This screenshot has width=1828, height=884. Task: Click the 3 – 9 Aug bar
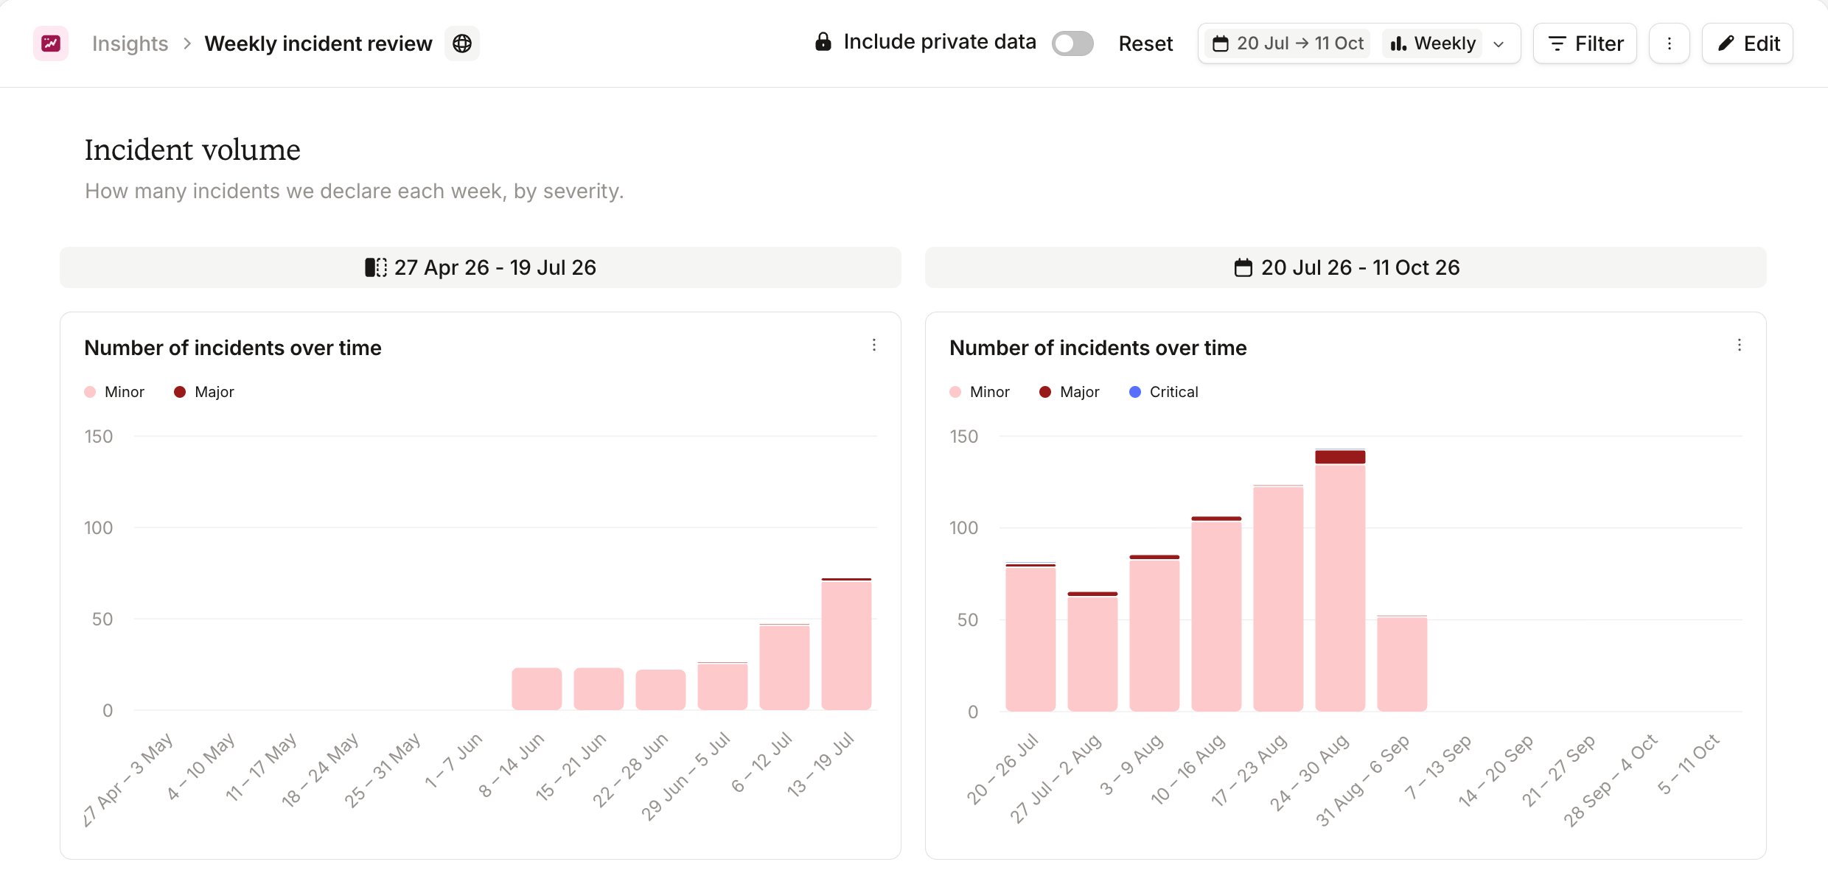point(1154,633)
